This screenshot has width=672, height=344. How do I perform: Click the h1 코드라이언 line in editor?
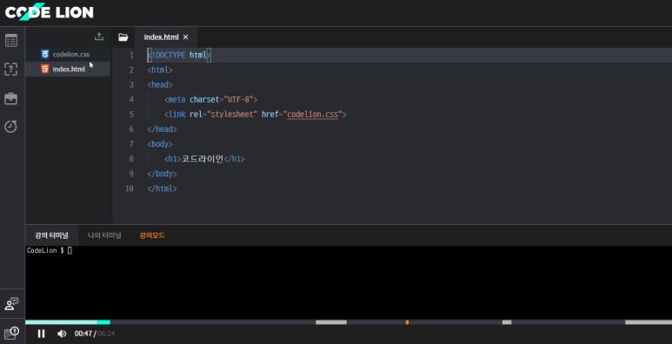[x=204, y=159]
